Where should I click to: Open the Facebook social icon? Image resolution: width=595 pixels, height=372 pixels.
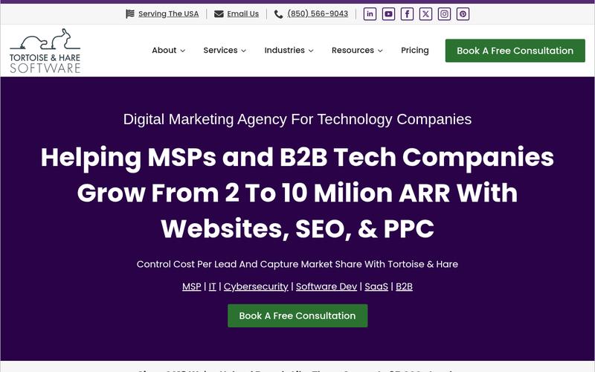[407, 14]
